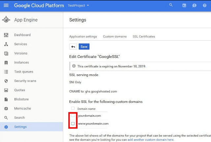The width and height of the screenshot is (211, 142).
Task: Follow 'add another custom domain here' link
Action: click(150, 140)
